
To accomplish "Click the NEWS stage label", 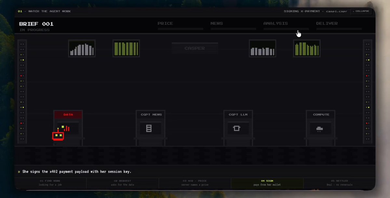I will point(217,23).
